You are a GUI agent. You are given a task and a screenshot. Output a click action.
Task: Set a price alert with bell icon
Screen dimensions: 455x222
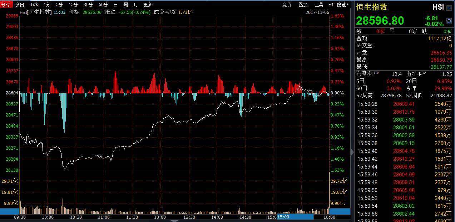coord(449,21)
